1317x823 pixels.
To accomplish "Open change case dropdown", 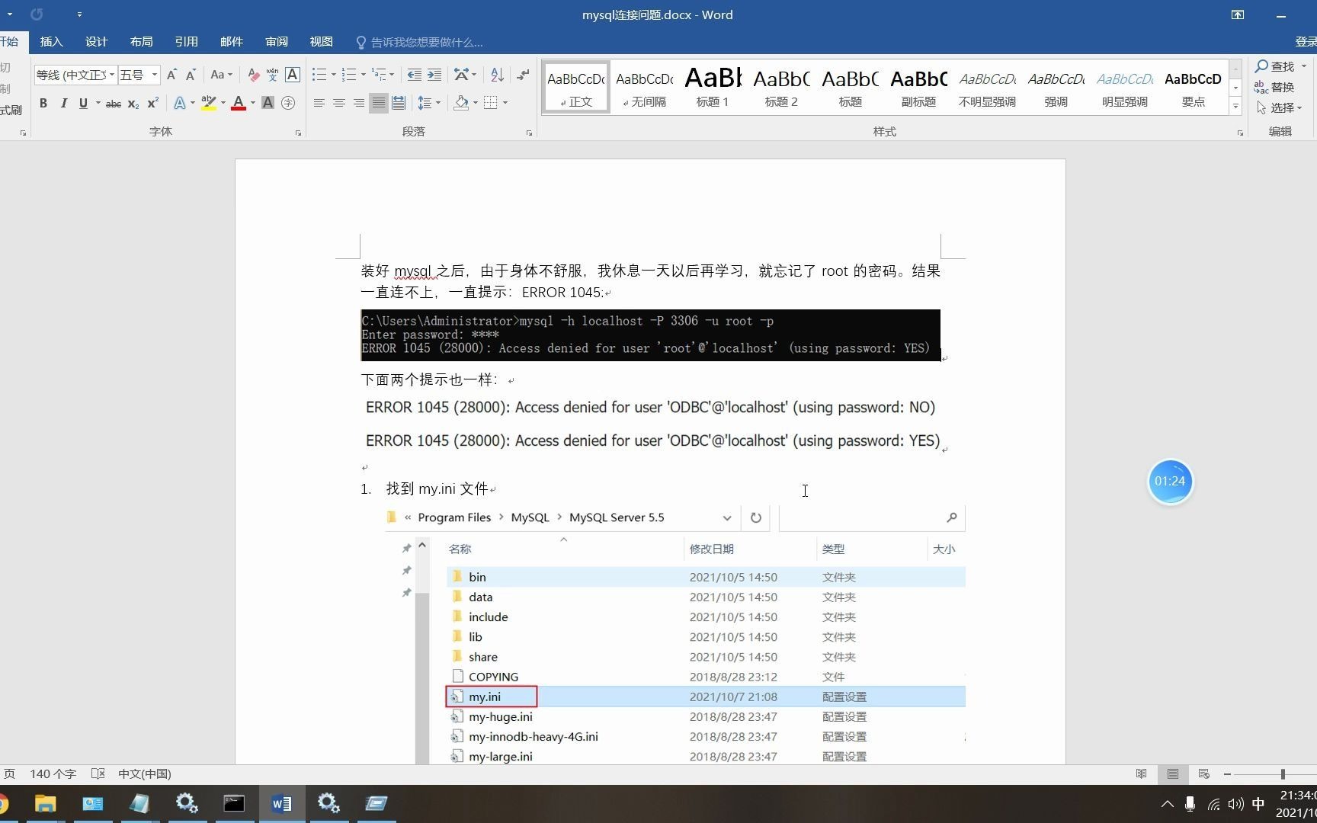I will (x=221, y=75).
